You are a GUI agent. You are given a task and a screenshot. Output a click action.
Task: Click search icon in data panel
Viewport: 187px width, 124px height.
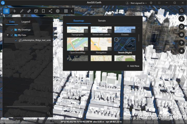49,113
